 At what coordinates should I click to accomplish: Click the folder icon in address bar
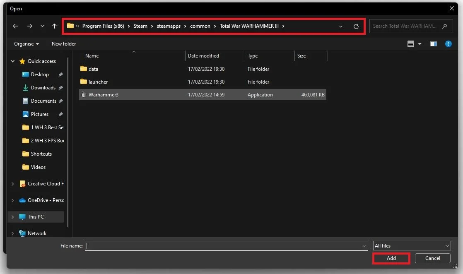coord(70,26)
